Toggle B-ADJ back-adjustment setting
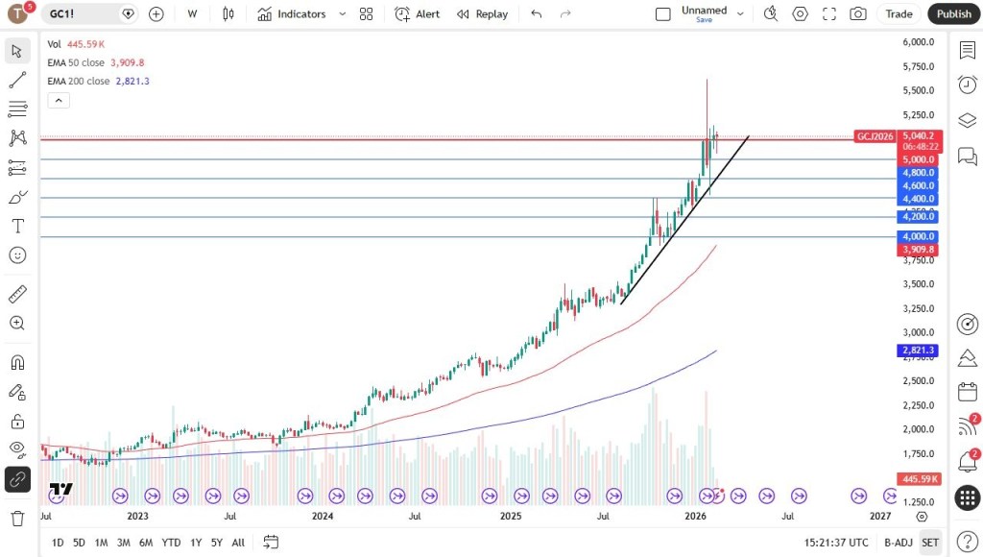This screenshot has height=557, width=983. click(x=899, y=543)
